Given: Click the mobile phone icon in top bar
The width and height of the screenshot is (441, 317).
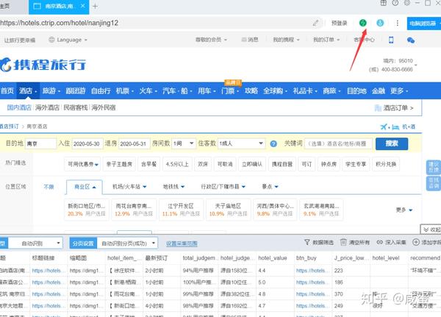Looking at the screenshot, I should pyautogui.click(x=391, y=40).
